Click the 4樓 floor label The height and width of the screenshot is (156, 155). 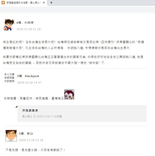coord(19,22)
